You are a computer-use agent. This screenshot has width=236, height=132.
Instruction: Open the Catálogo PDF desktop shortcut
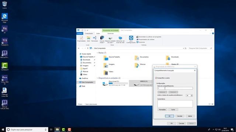pyautogui.click(x=4, y=92)
